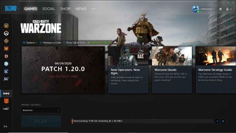Click the REGION / ACCOUNT label
This screenshot has width=236, height=133.
click(31, 105)
